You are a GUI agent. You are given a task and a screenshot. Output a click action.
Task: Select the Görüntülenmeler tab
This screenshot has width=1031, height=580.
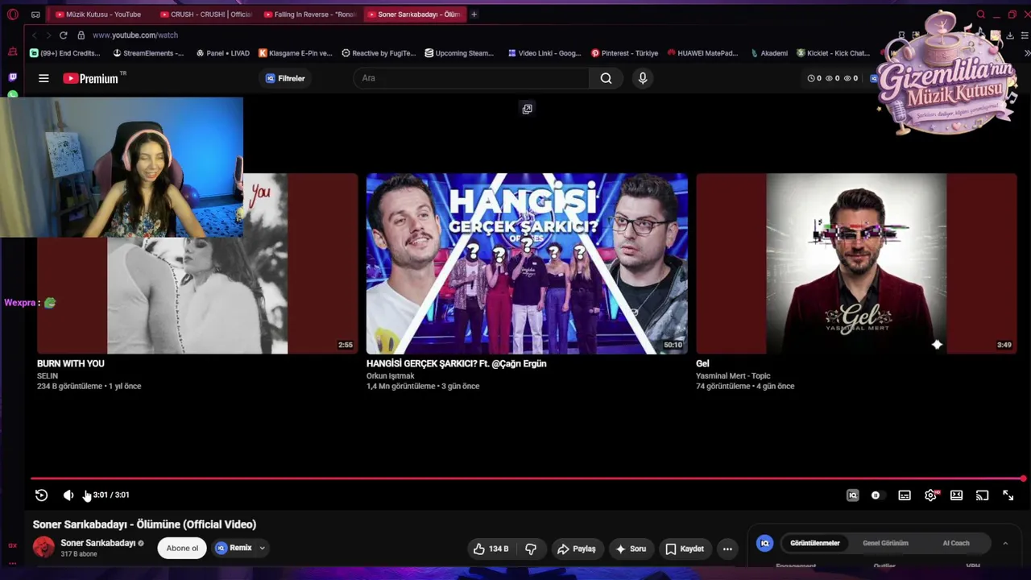[814, 543]
